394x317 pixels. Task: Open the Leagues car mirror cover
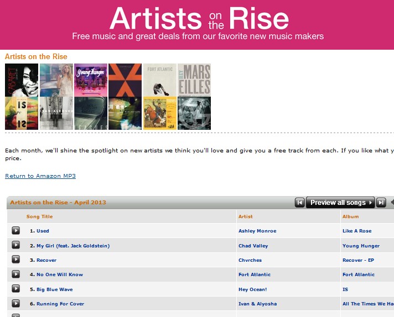pos(91,113)
